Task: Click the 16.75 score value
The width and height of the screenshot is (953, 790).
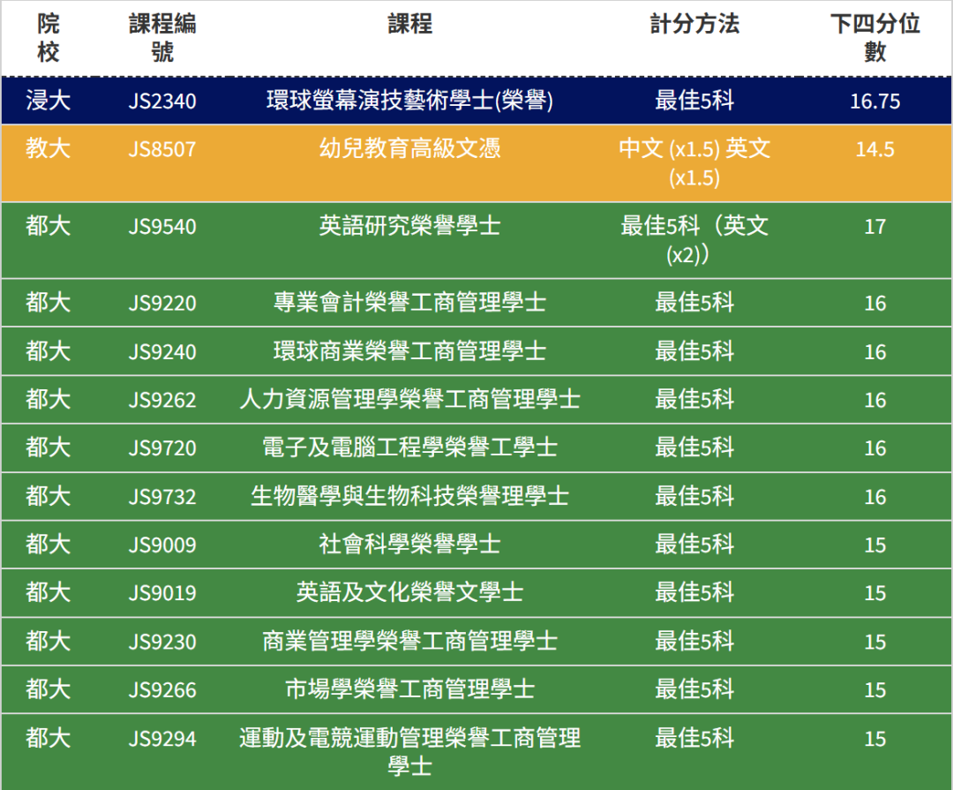Action: coord(875,101)
